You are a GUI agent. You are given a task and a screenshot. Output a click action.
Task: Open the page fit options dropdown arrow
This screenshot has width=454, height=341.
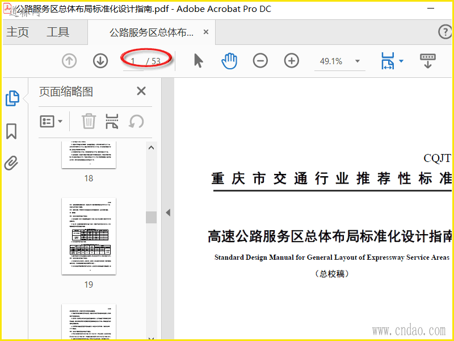pos(401,61)
